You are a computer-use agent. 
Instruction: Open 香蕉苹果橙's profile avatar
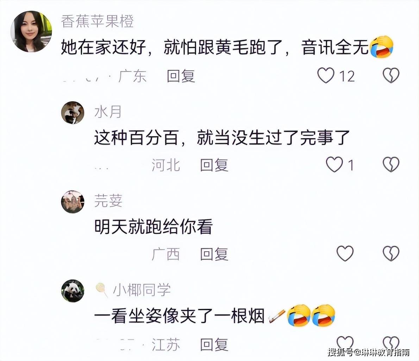click(x=31, y=32)
